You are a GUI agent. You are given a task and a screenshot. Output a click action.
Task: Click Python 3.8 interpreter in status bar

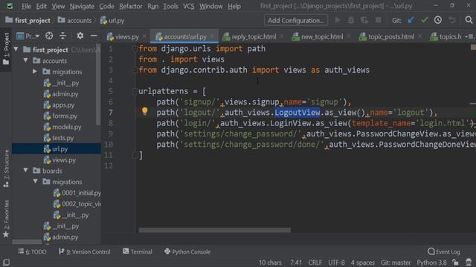[x=431, y=263]
